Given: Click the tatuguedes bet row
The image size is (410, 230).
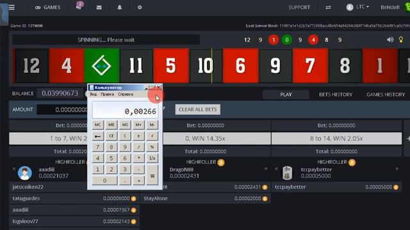Looking at the screenshot, I should (74, 199).
